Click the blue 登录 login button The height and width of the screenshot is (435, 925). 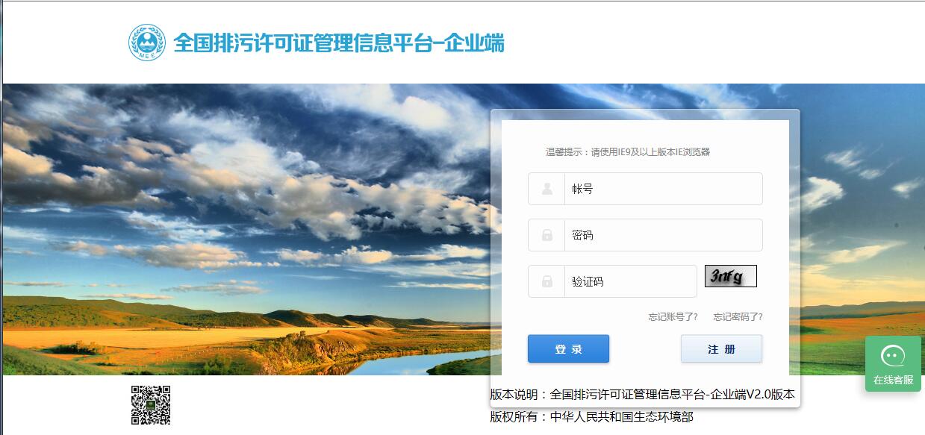pyautogui.click(x=568, y=348)
